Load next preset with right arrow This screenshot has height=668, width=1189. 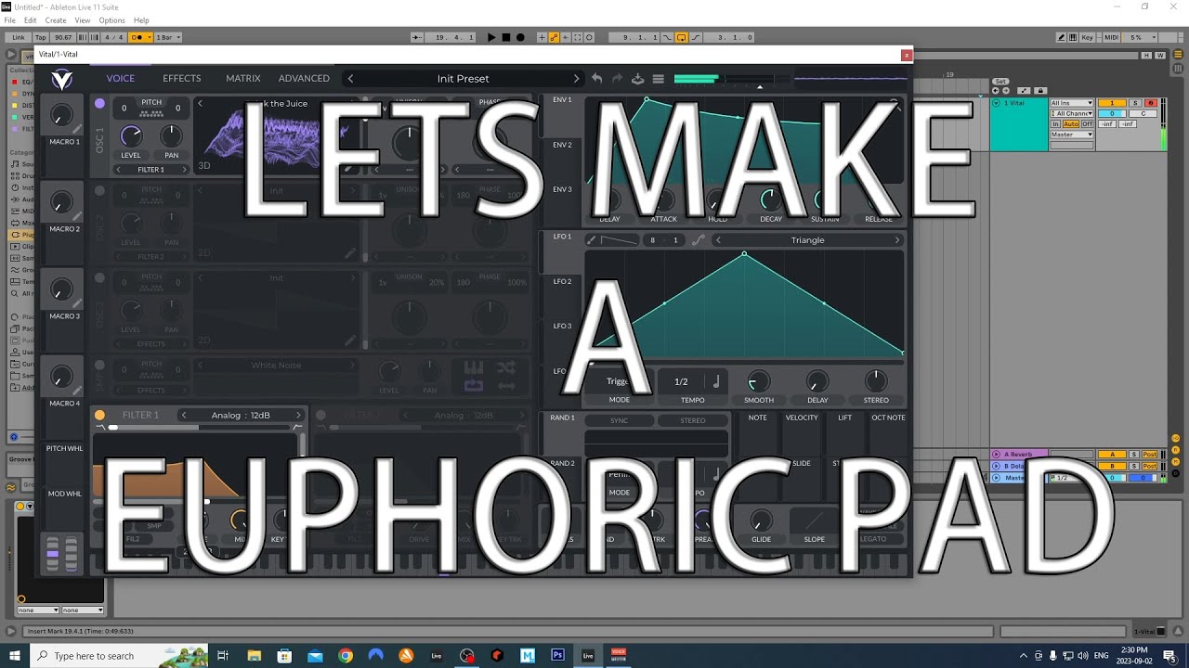click(576, 79)
